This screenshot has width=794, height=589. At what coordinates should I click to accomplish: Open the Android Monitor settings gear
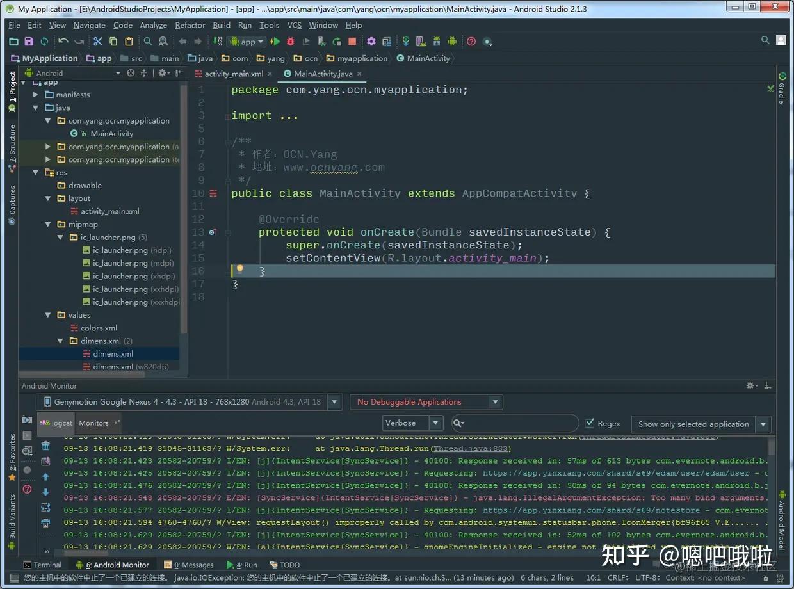(x=751, y=385)
